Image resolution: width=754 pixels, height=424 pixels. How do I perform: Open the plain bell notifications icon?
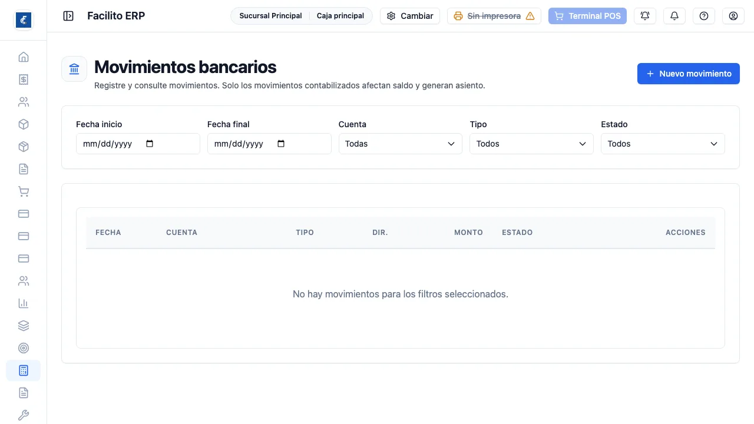coord(674,16)
